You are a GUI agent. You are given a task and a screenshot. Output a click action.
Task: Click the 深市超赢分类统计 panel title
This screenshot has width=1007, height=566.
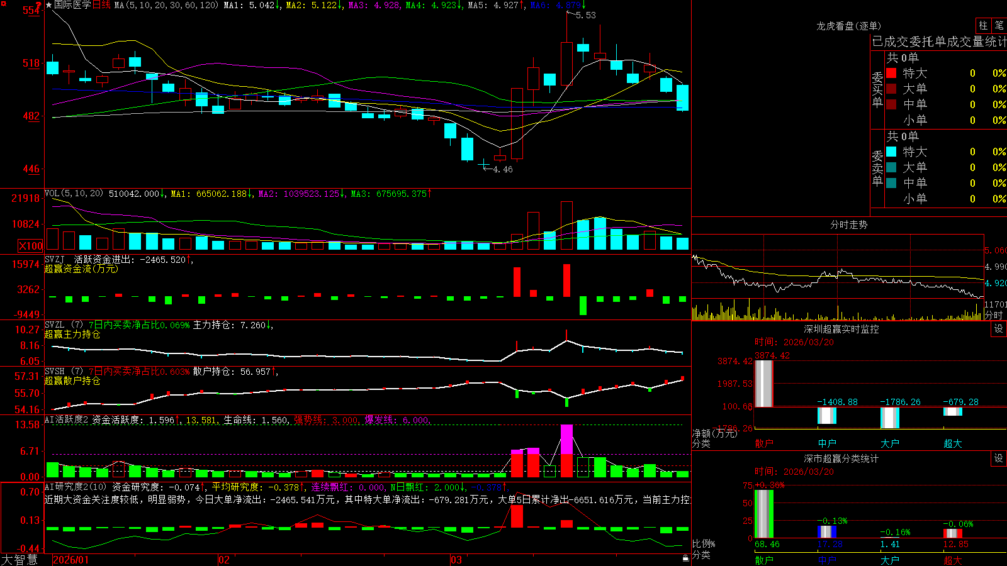(841, 458)
